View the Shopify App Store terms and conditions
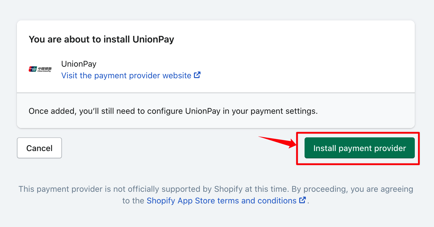This screenshot has height=227, width=434. (221, 201)
